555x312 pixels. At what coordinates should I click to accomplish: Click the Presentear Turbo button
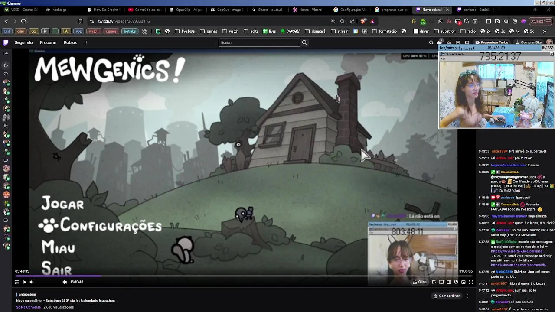point(491,42)
